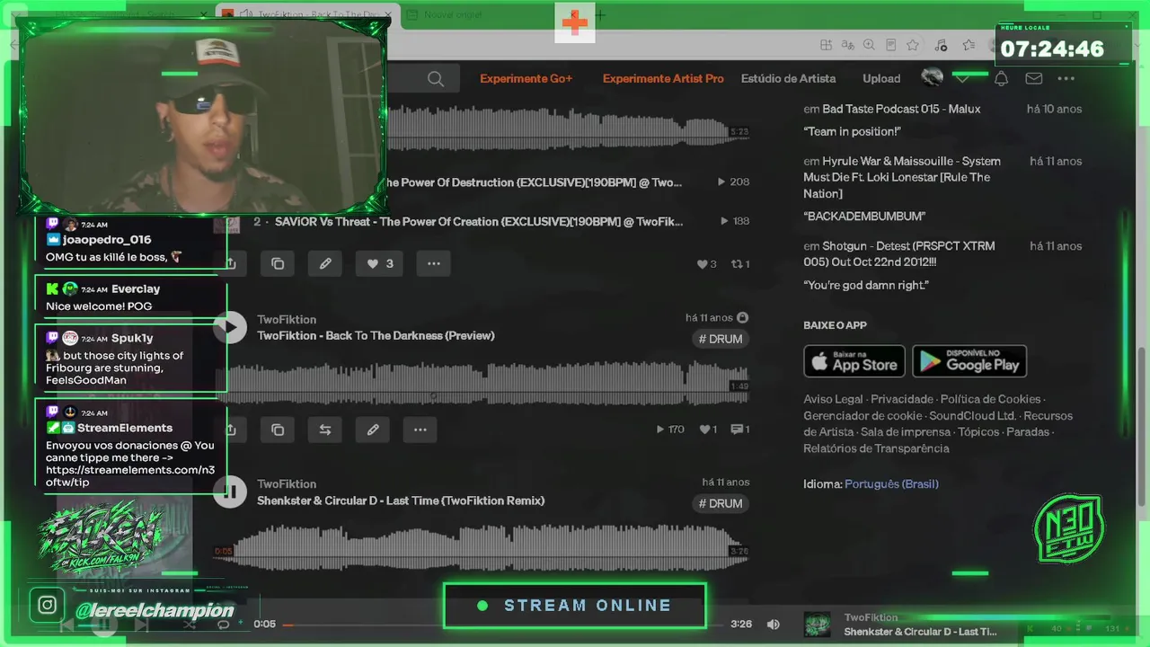Viewport: 1150px width, 647px height.
Task: Open a new browser tab
Action: coord(600,14)
